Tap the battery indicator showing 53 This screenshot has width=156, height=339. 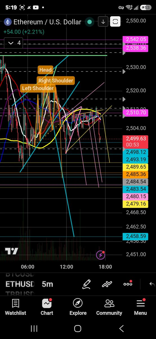click(146, 8)
